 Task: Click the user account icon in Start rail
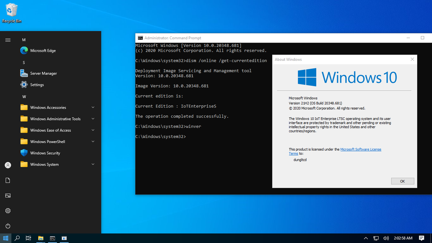(x=8, y=165)
